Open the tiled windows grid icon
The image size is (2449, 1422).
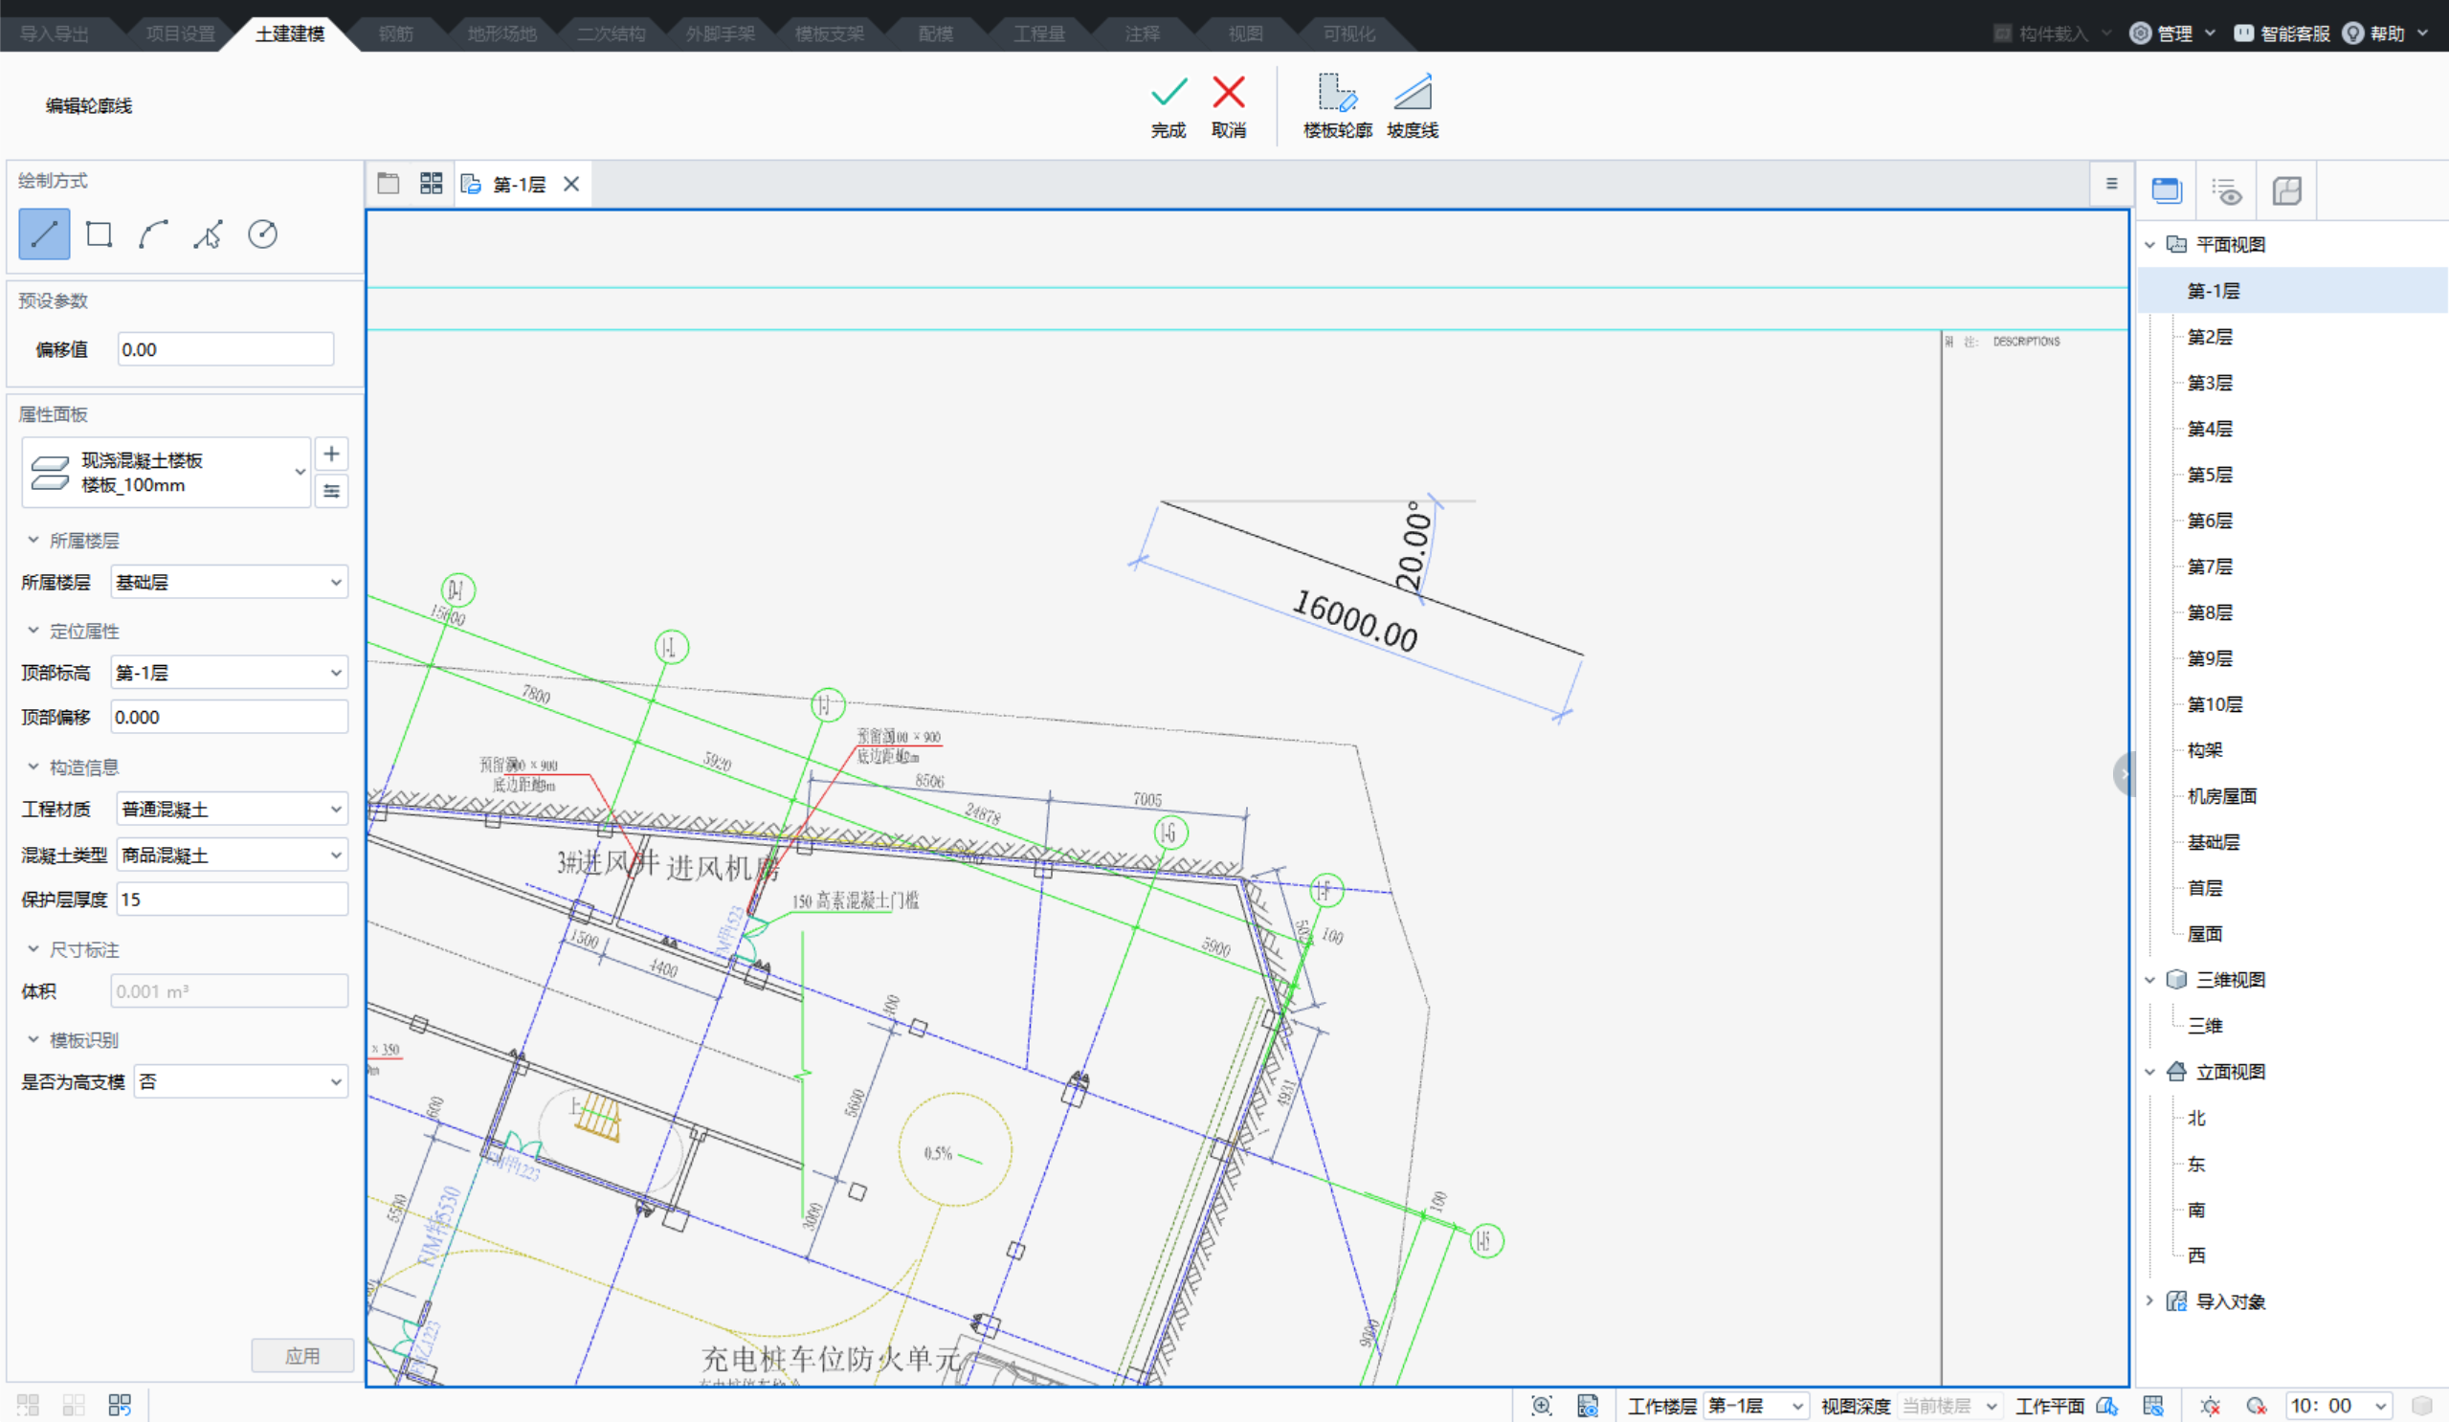click(431, 184)
